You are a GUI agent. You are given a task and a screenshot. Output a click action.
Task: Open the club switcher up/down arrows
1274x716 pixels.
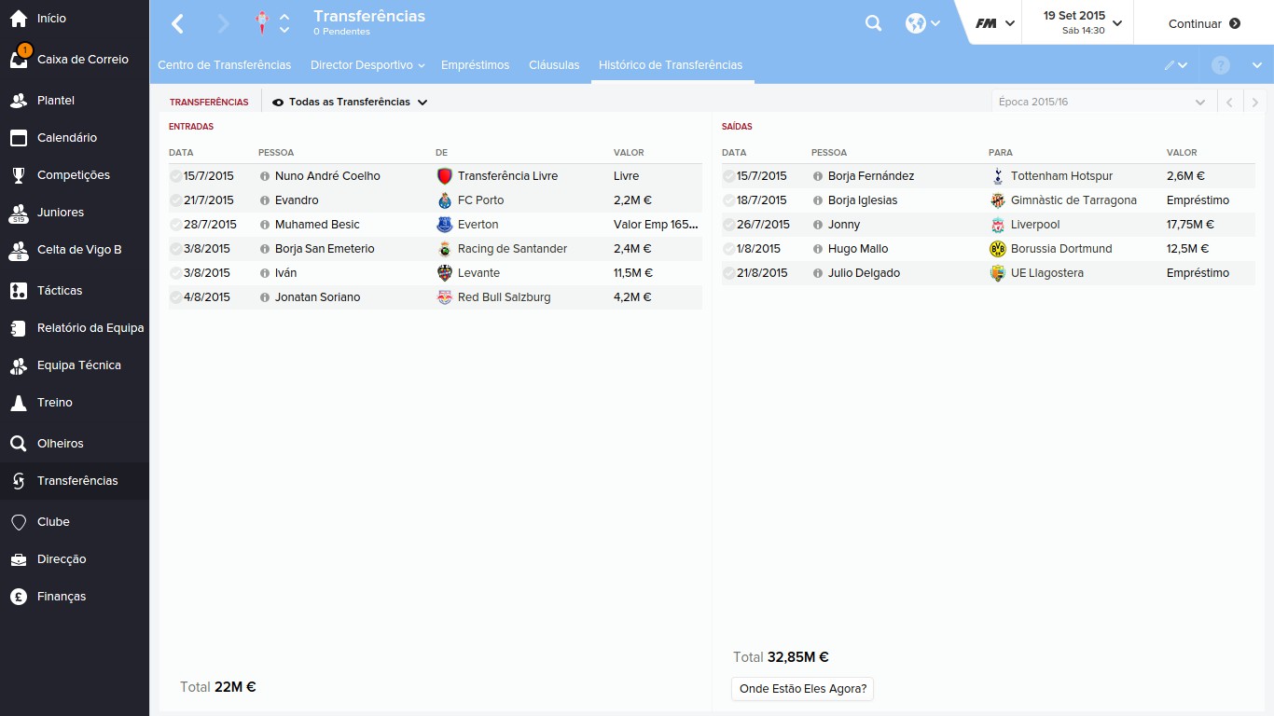[x=284, y=23]
